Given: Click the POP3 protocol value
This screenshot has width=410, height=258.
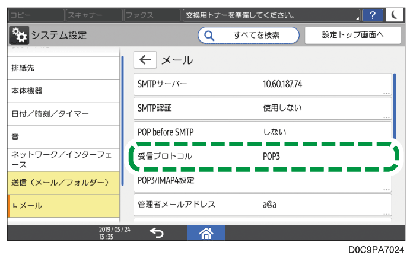Looking at the screenshot, I should [x=271, y=157].
